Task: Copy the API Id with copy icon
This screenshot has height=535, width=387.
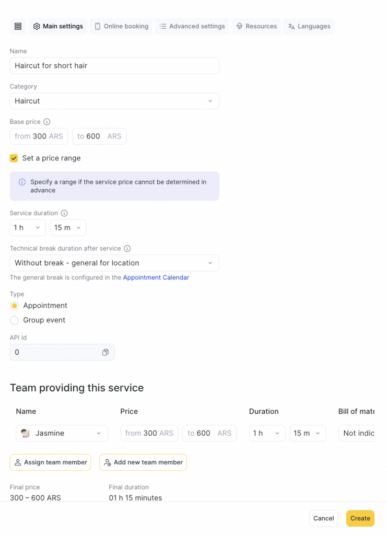Action: click(105, 353)
